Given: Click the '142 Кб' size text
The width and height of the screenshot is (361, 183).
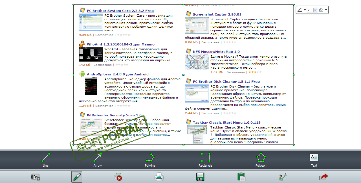Looking at the screenshot, I should pos(85,65).
